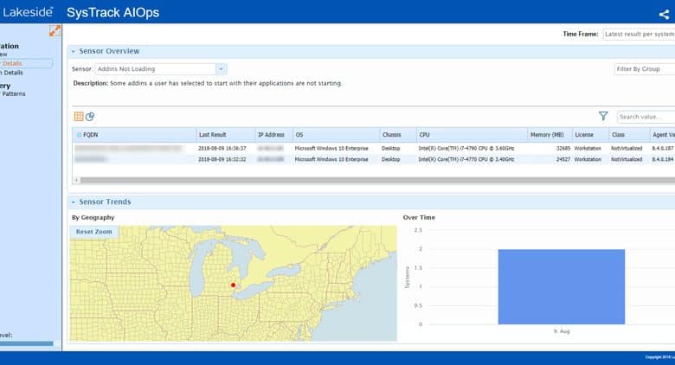Switch to grid table view icon
Viewport: 675px width, 365px height.
coord(79,116)
